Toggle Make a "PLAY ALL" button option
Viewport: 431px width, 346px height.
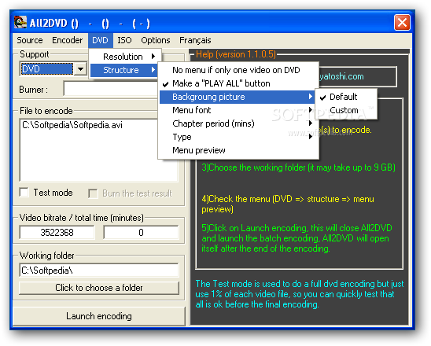point(238,83)
